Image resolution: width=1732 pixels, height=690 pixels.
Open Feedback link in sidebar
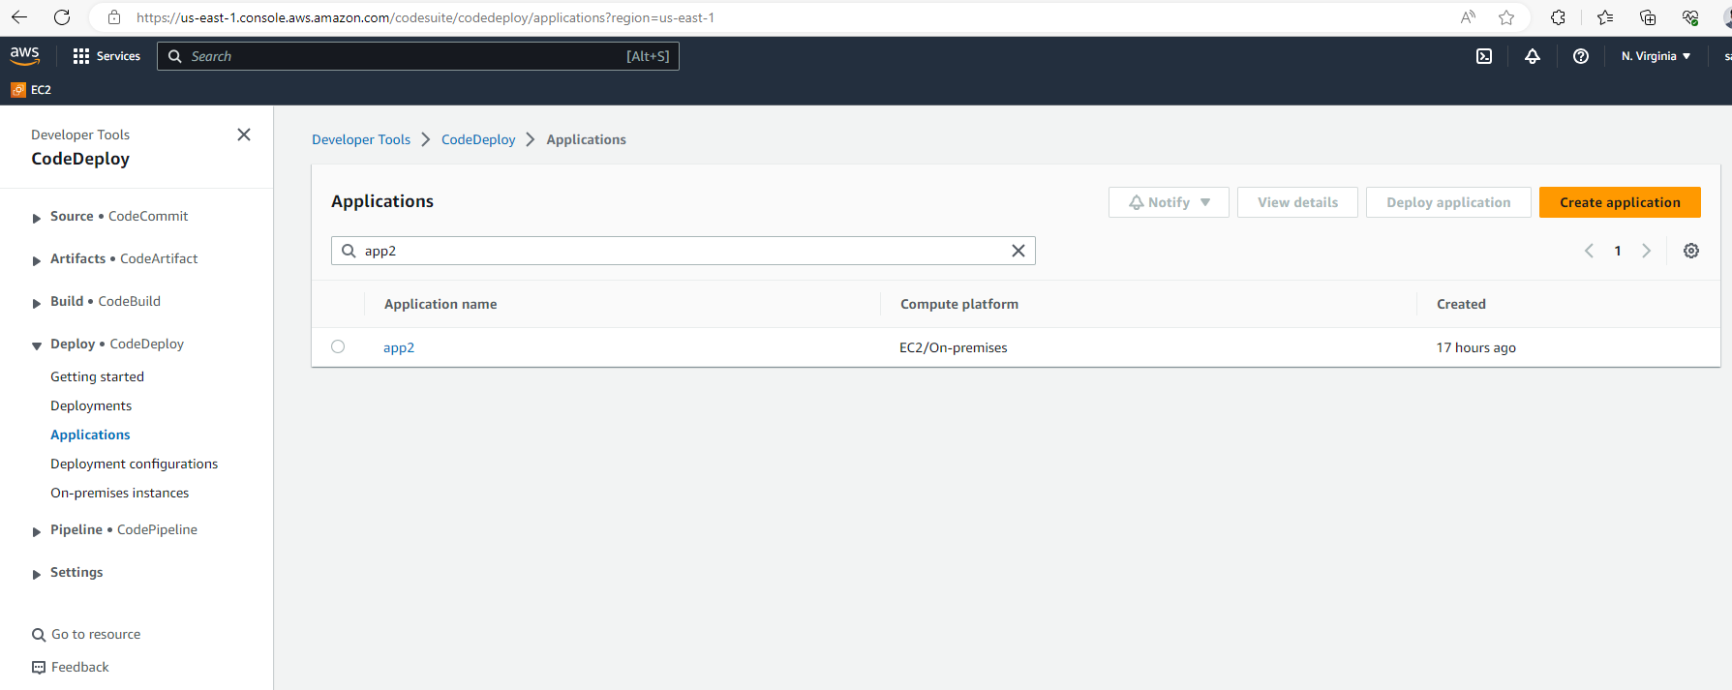[80, 667]
